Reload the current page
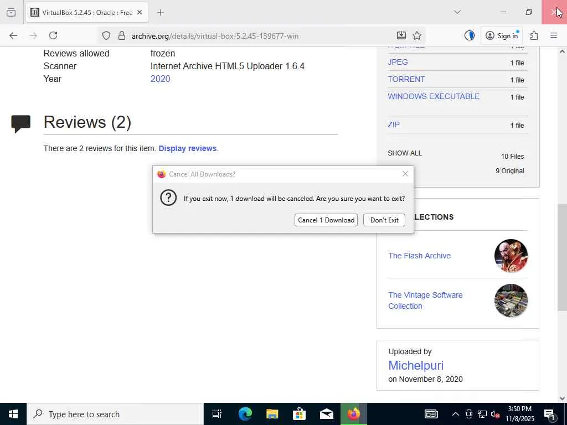 pyautogui.click(x=53, y=35)
